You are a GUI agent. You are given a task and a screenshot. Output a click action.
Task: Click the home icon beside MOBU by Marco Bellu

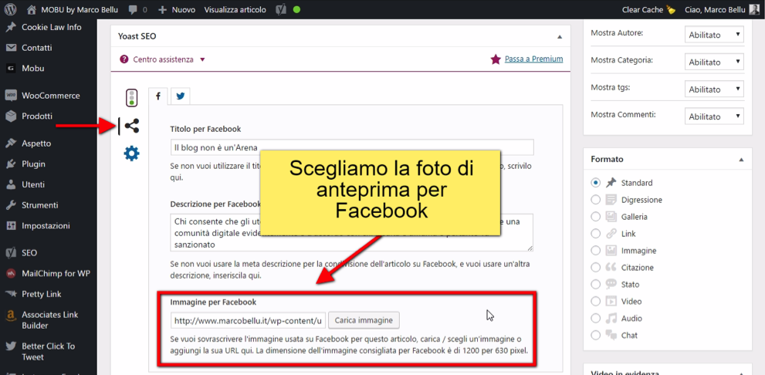(x=32, y=9)
